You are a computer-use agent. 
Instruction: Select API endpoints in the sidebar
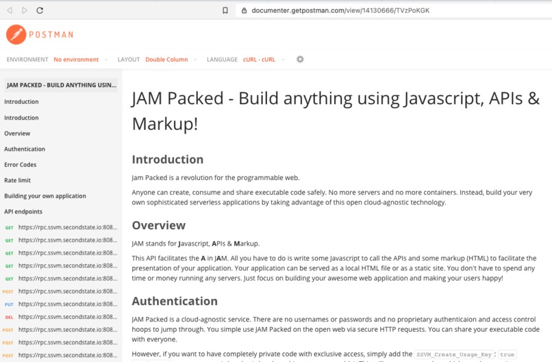23,211
